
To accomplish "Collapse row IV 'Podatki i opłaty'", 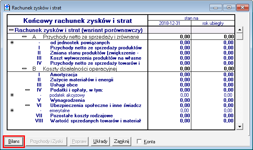I will [x=27, y=90].
